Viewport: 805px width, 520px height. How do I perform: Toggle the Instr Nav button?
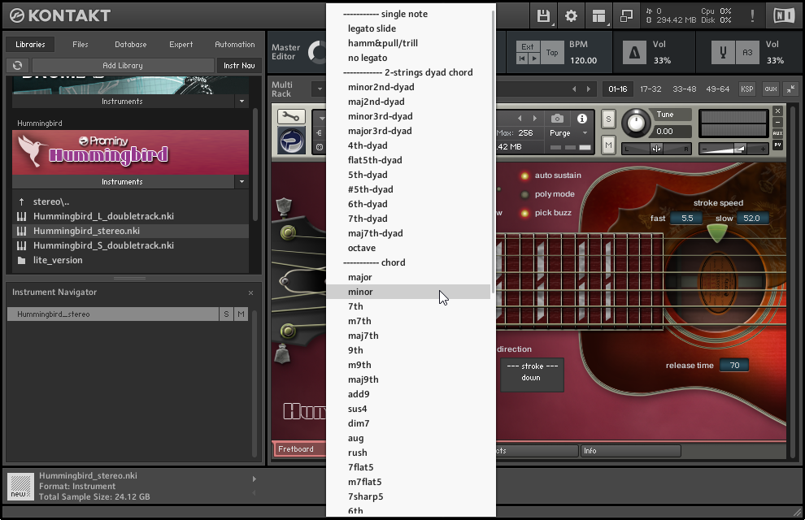tap(239, 66)
